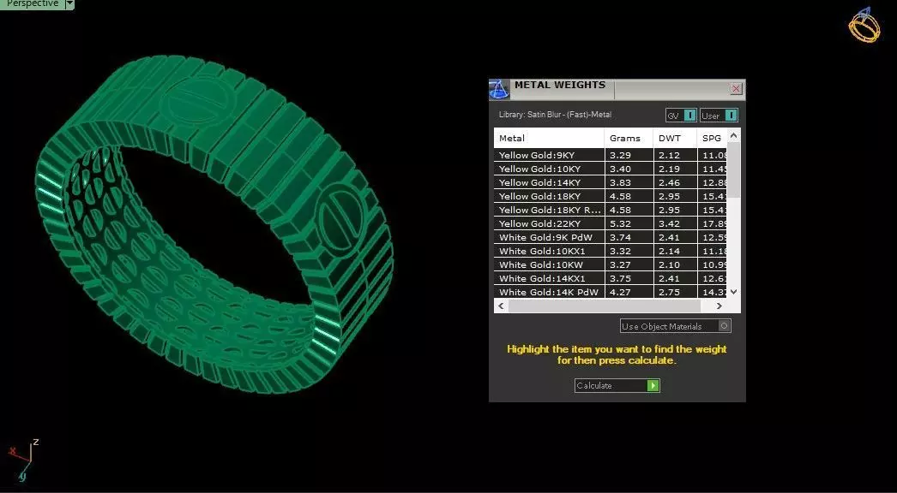The height and width of the screenshot is (493, 897).
Task: Sort by the Grams column header
Action: (629, 139)
